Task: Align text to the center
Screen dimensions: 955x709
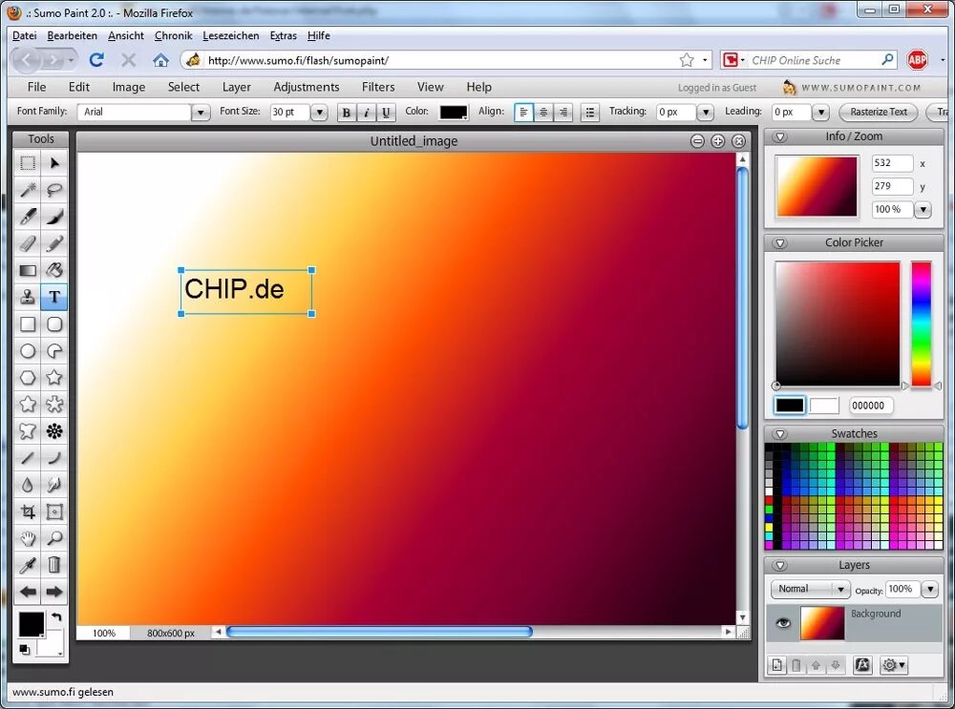Action: pos(543,112)
